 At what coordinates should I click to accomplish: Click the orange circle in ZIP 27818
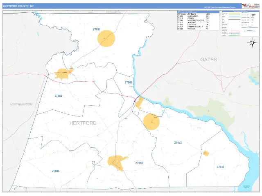click(x=106, y=38)
